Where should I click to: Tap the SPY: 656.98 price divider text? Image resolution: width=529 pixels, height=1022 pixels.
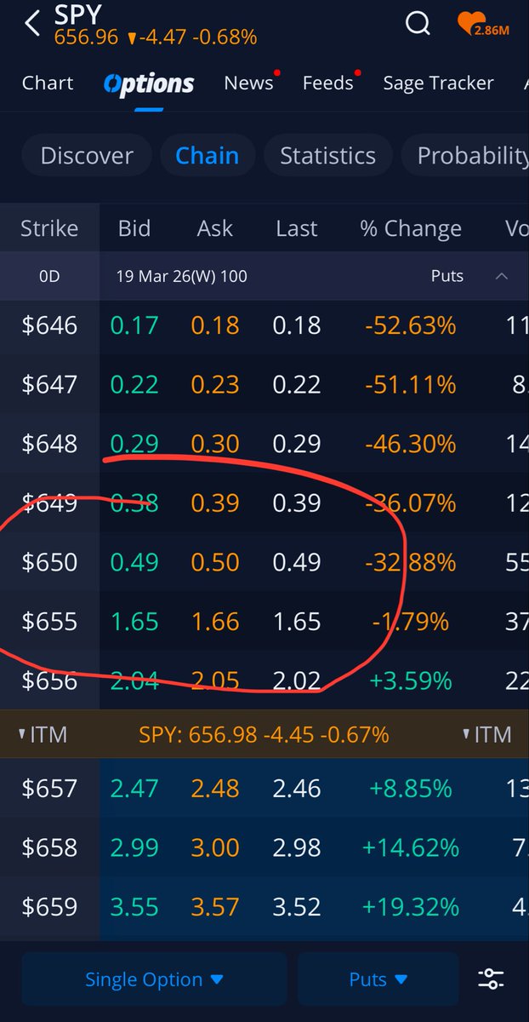point(264,734)
